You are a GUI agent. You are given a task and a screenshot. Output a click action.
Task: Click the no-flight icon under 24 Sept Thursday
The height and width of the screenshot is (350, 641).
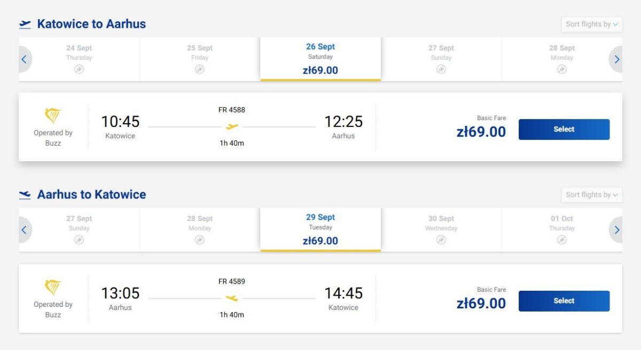pyautogui.click(x=79, y=69)
